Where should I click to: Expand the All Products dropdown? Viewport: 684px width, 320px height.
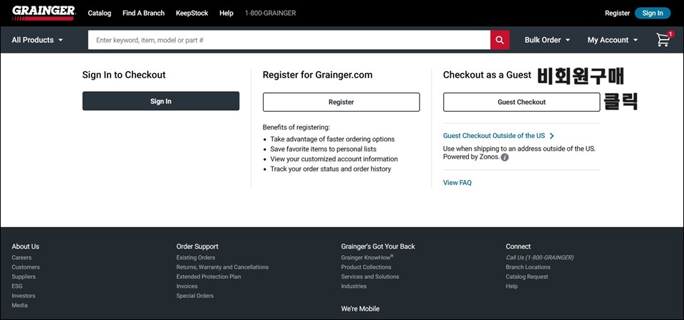coord(38,40)
